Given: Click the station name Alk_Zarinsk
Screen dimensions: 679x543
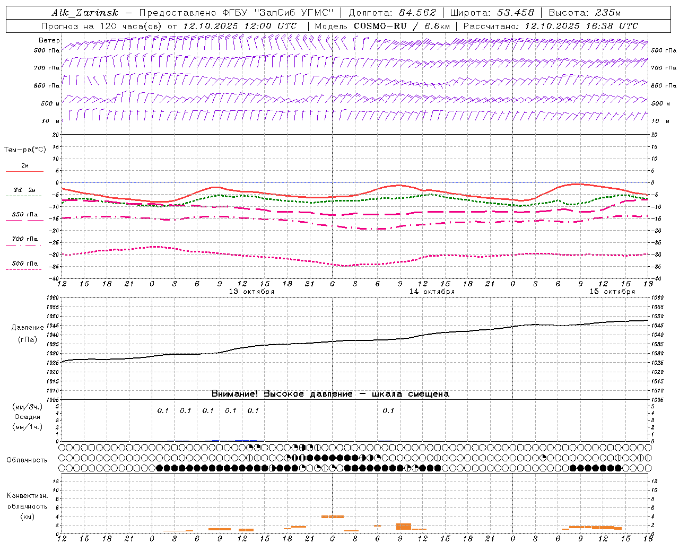Looking at the screenshot, I should coord(85,13).
